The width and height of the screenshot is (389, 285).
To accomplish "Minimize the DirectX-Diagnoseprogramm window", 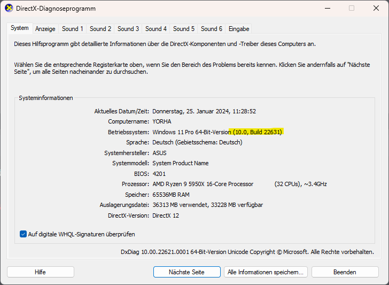I will pyautogui.click(x=327, y=8).
